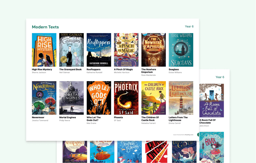Open the High Rise Mystery book cover
256x163 pixels.
coord(44,50)
